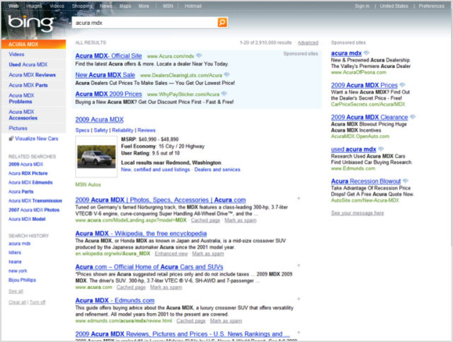Click the icon next to 'used acura mdx' ad
453x342 pixels.
(381, 149)
